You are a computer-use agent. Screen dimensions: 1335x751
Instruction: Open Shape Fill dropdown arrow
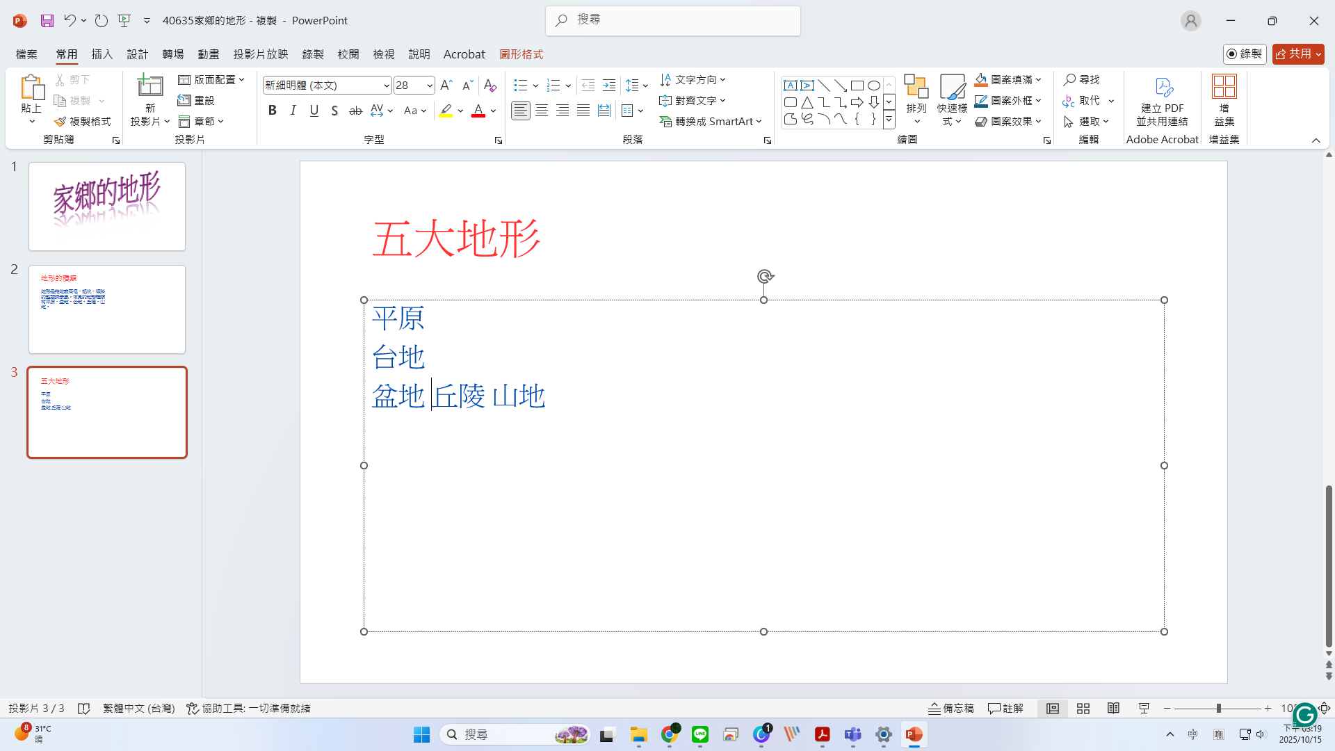tap(1038, 80)
